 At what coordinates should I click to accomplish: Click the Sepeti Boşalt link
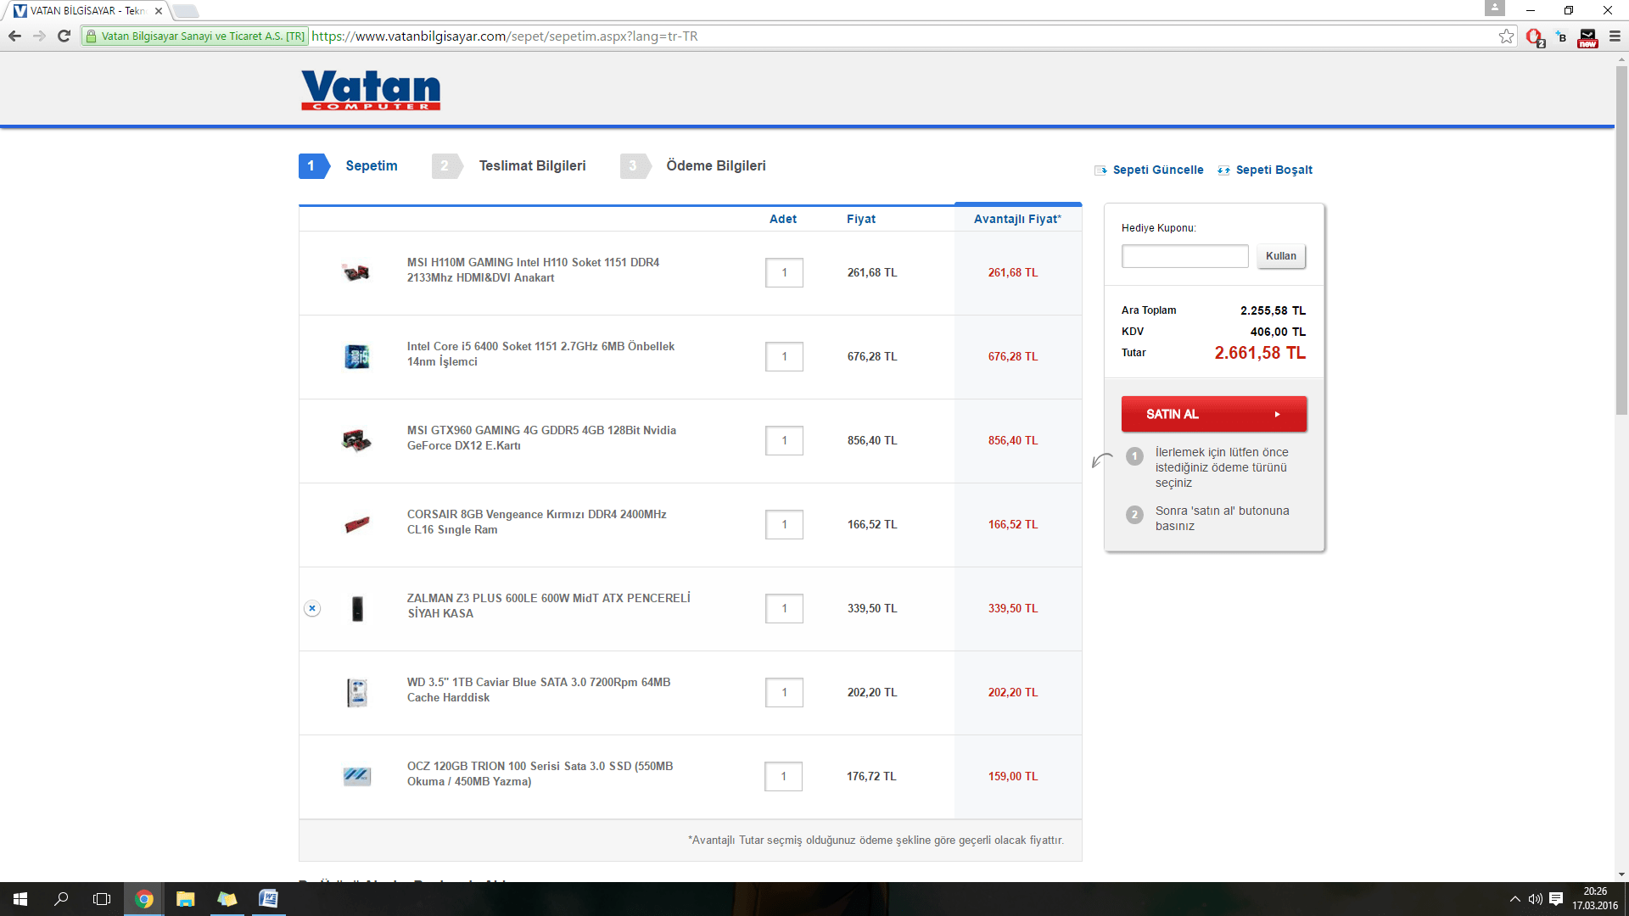[x=1273, y=170]
